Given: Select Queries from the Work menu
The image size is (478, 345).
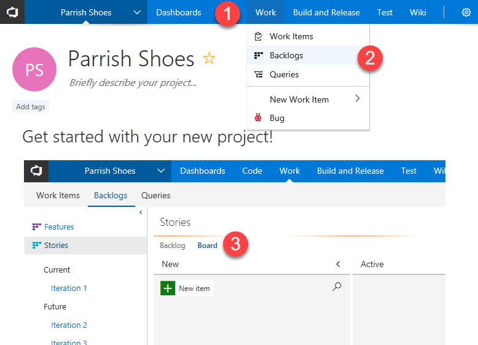Looking at the screenshot, I should coord(284,74).
